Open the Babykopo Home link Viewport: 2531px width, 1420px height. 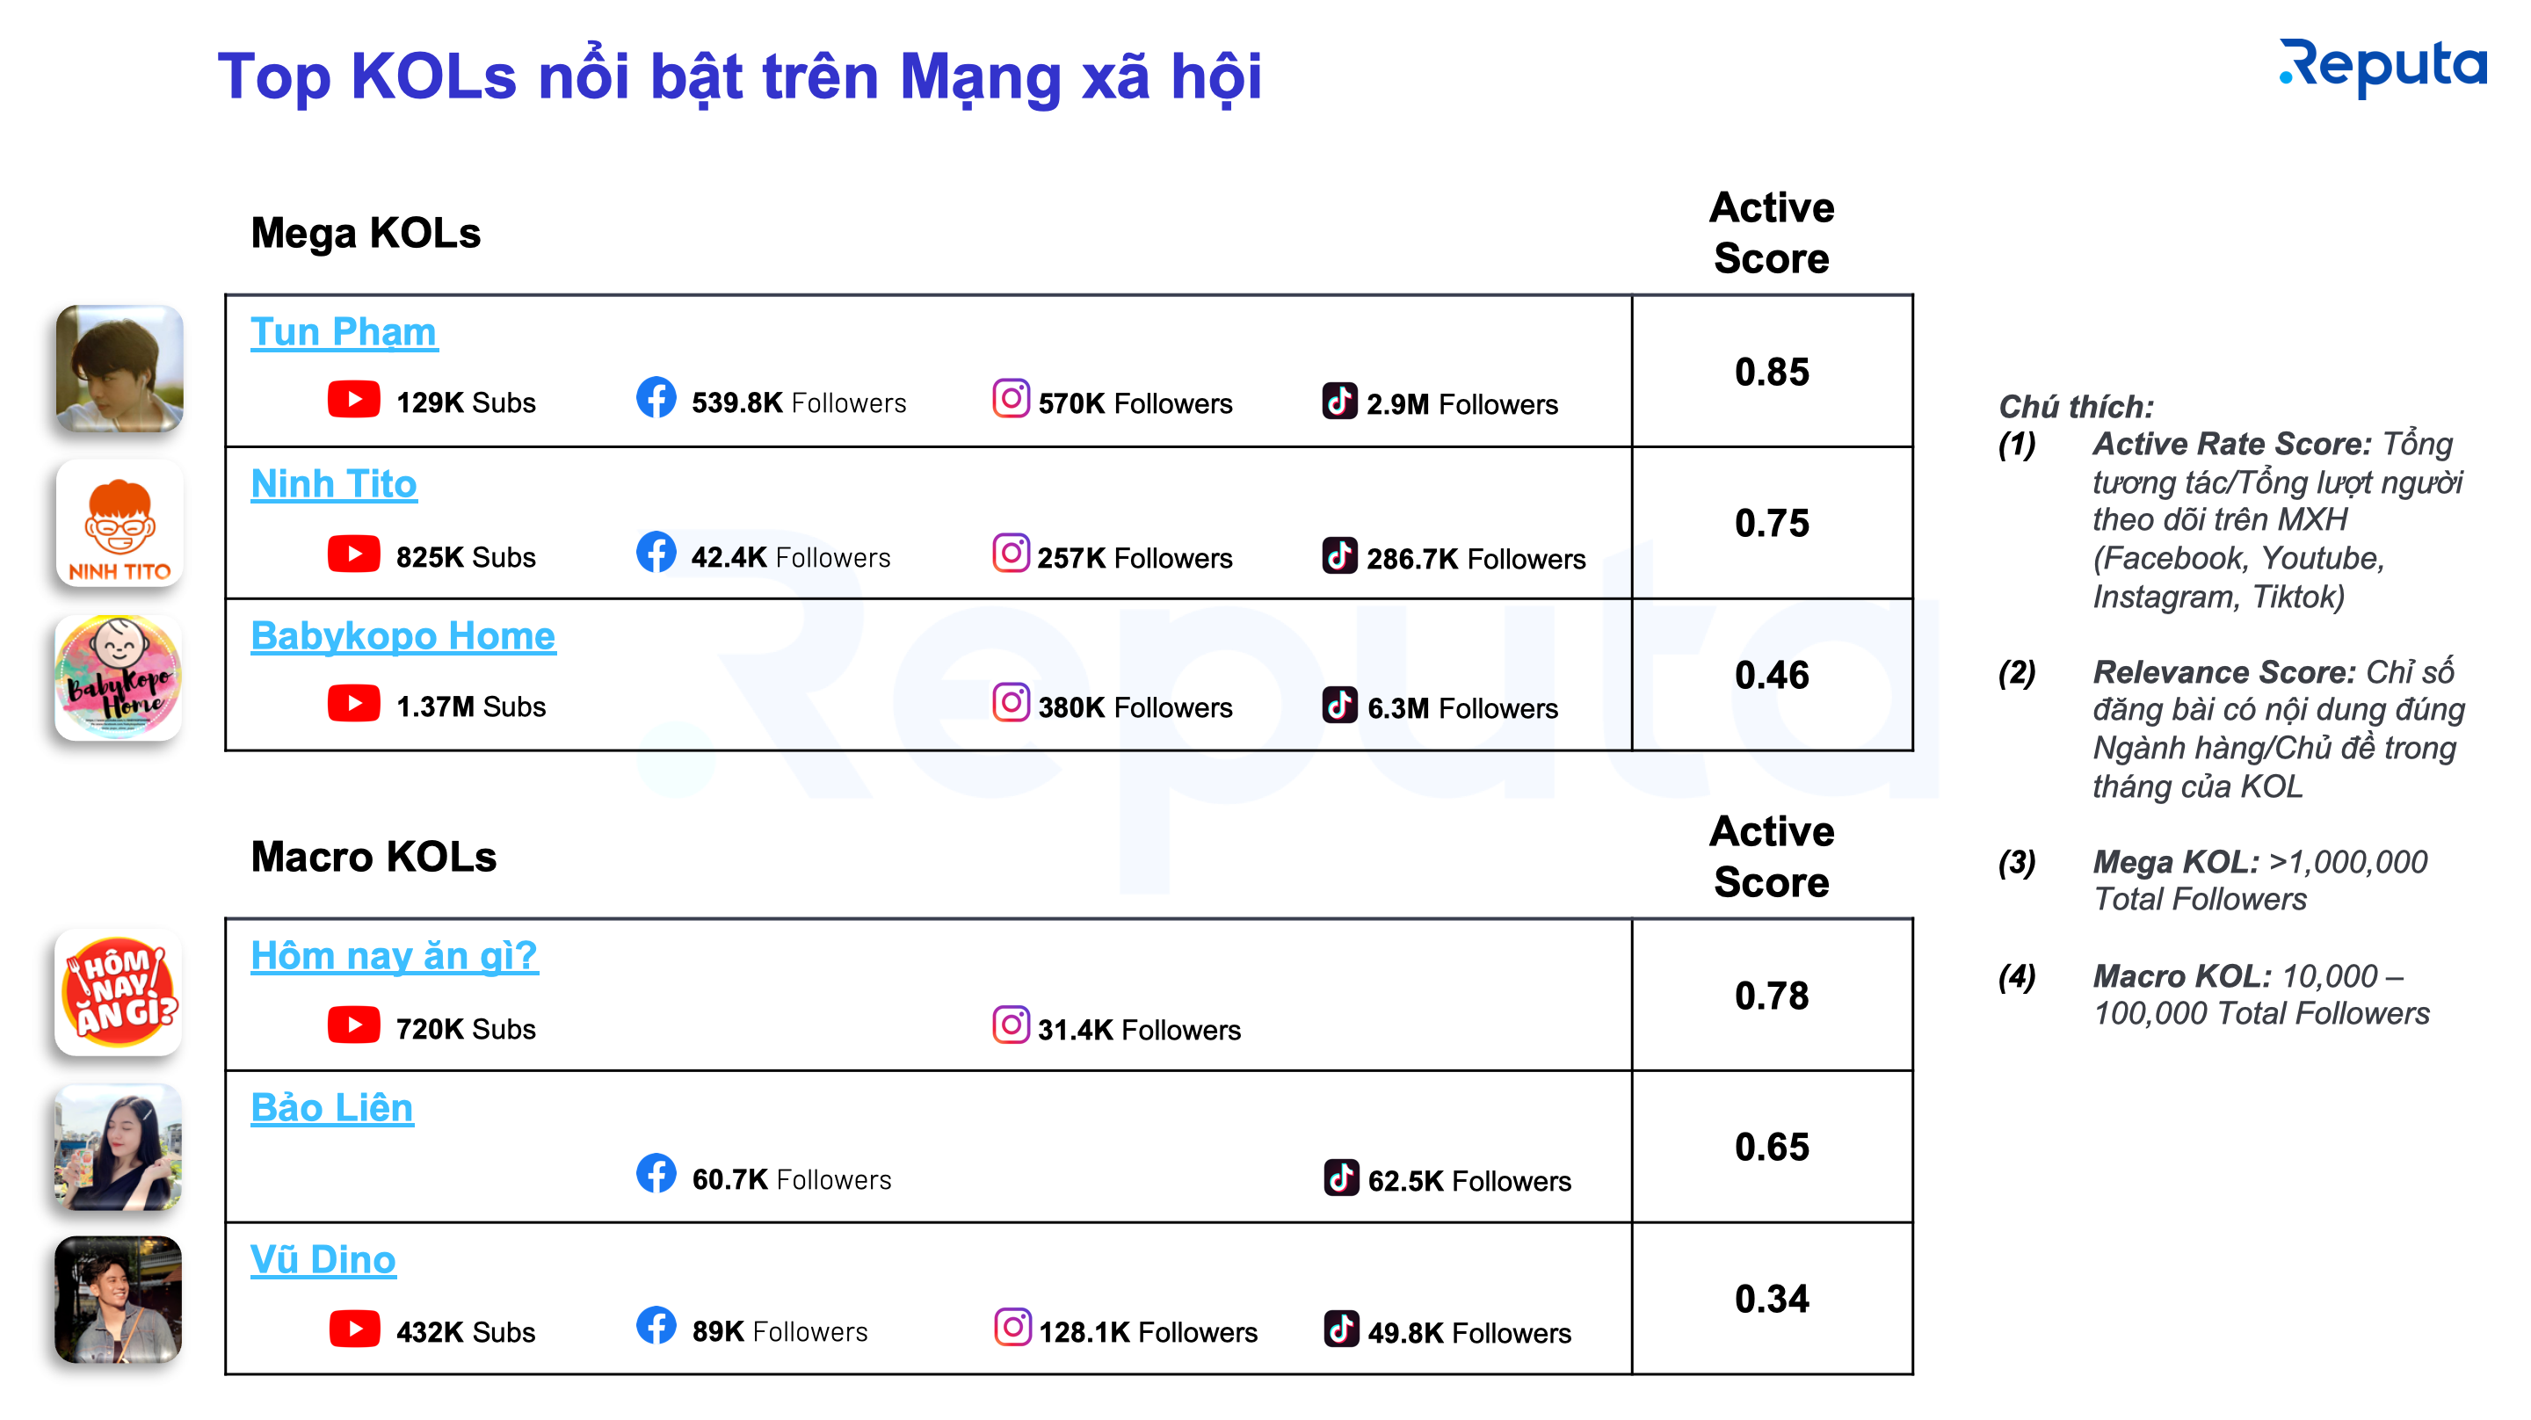point(402,637)
